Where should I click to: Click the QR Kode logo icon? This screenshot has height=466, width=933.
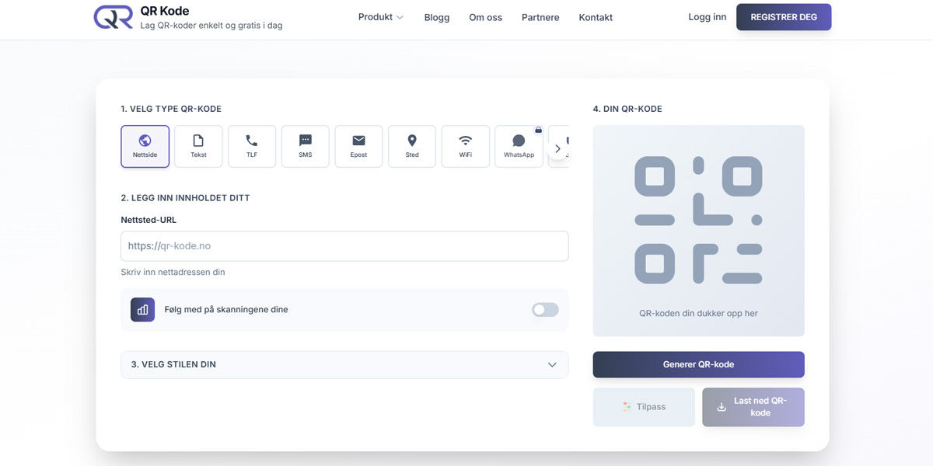point(114,17)
